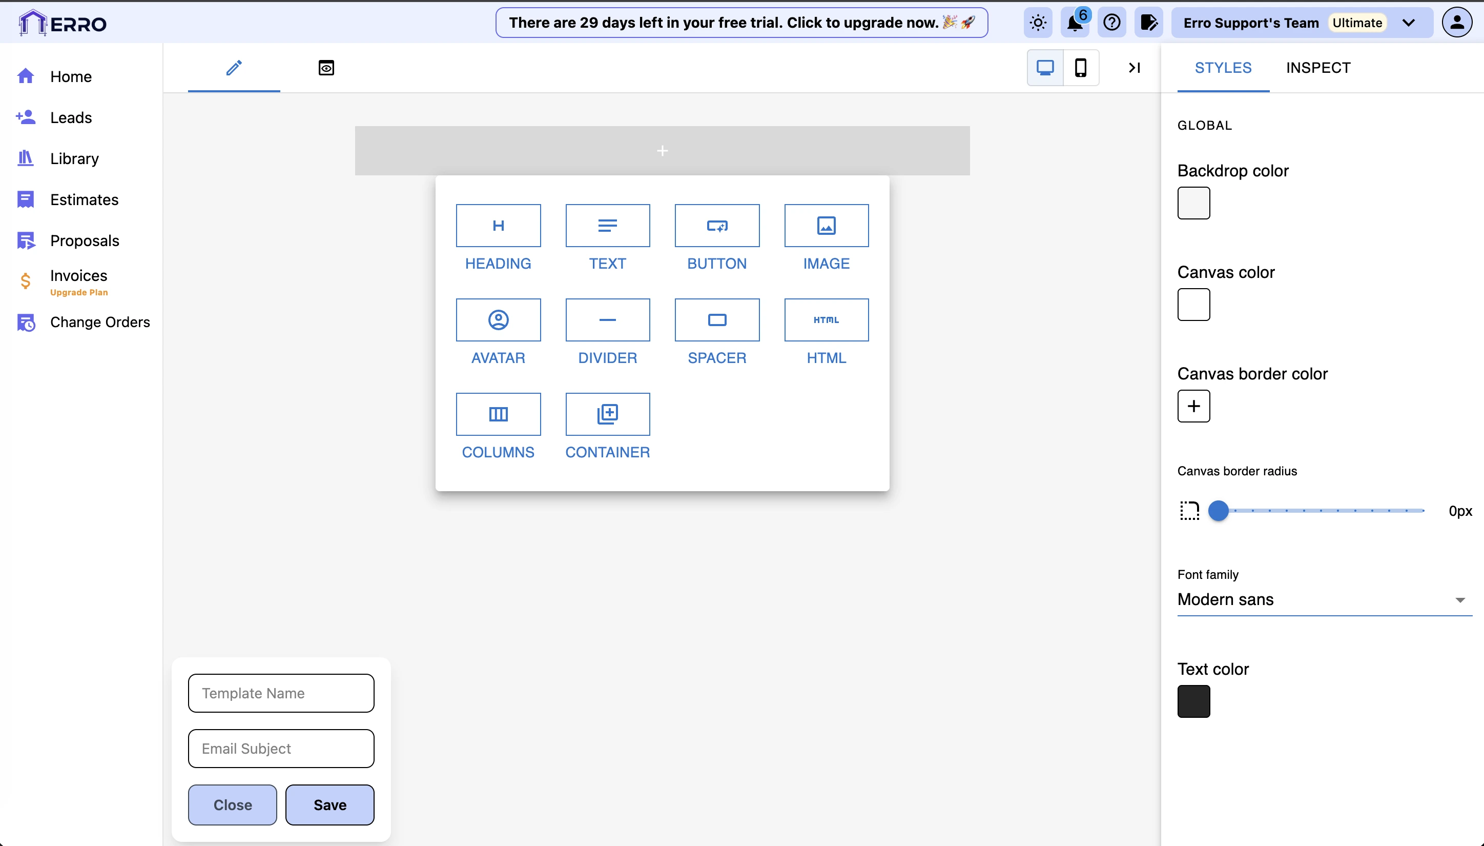Focus the Template Name field

point(281,693)
